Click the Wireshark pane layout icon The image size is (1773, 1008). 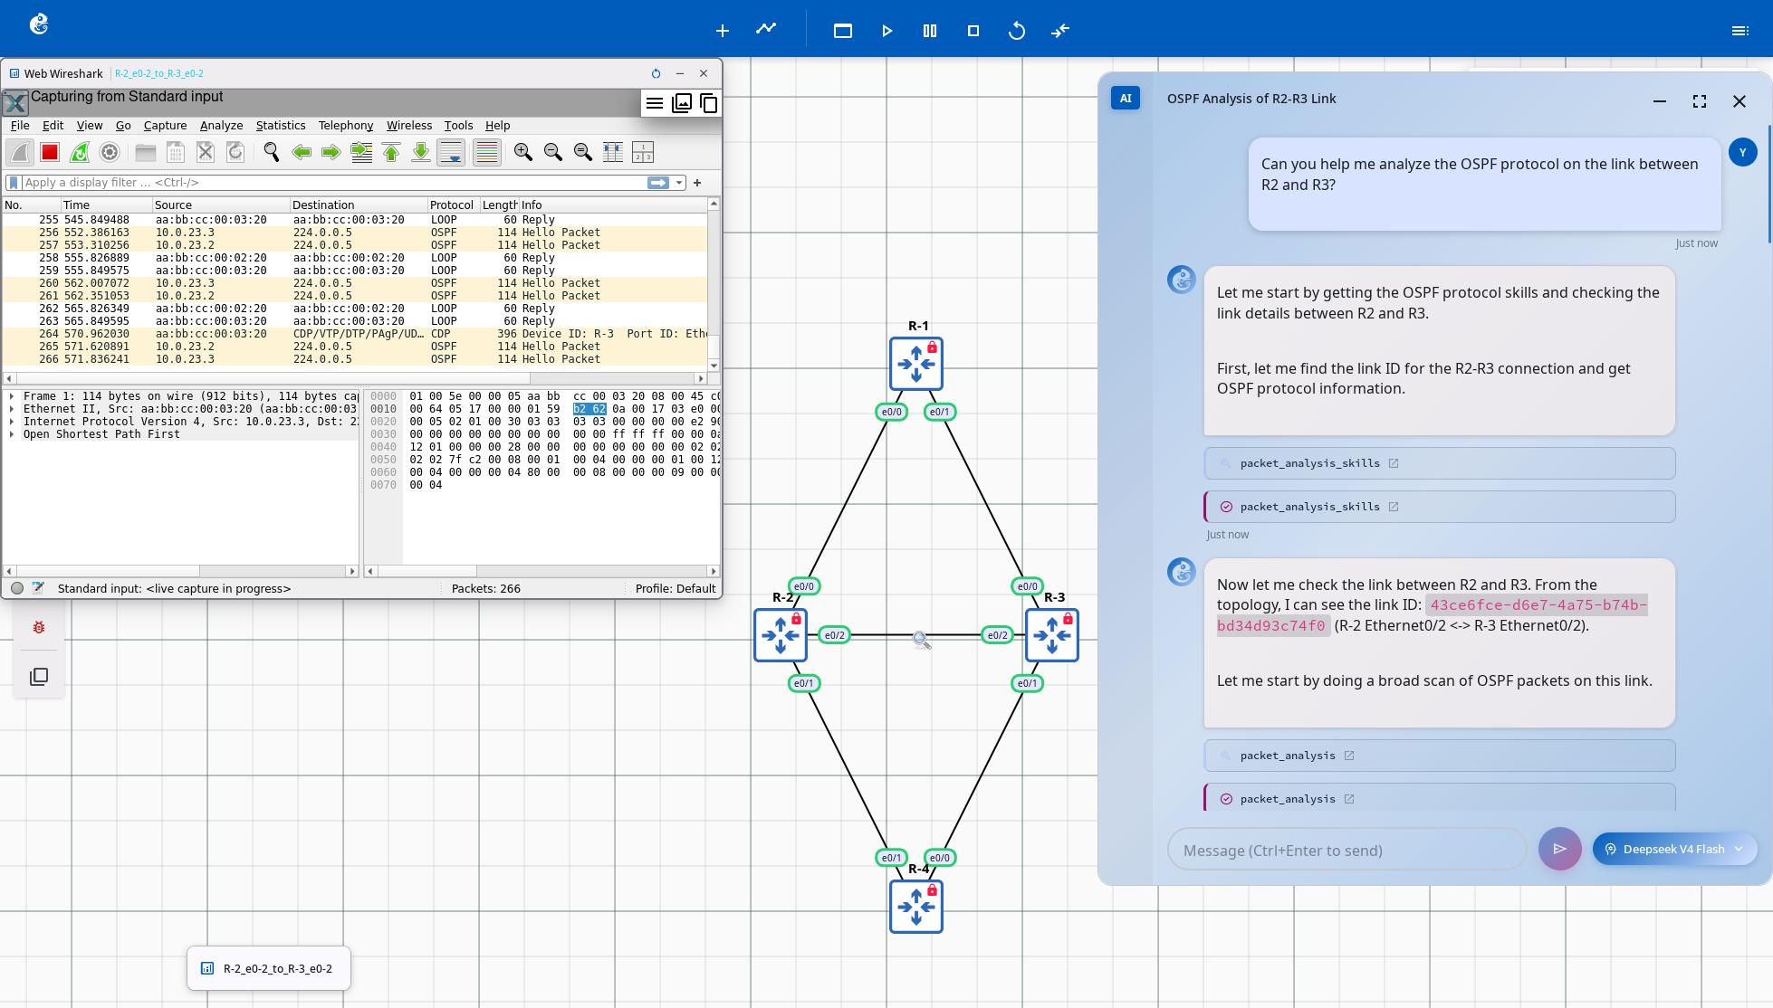tap(643, 152)
